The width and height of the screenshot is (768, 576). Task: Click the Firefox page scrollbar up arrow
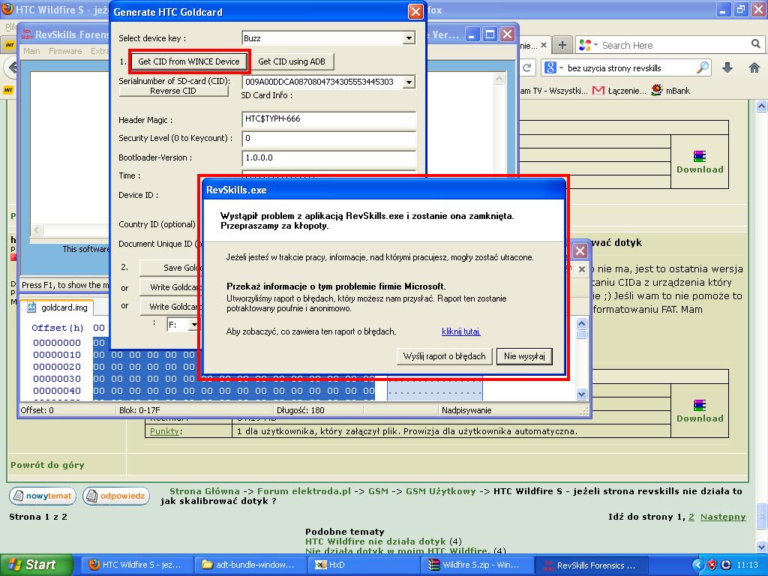click(x=762, y=106)
